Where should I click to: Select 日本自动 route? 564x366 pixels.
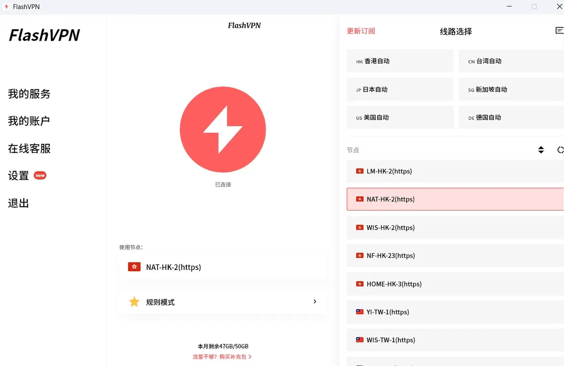[400, 89]
